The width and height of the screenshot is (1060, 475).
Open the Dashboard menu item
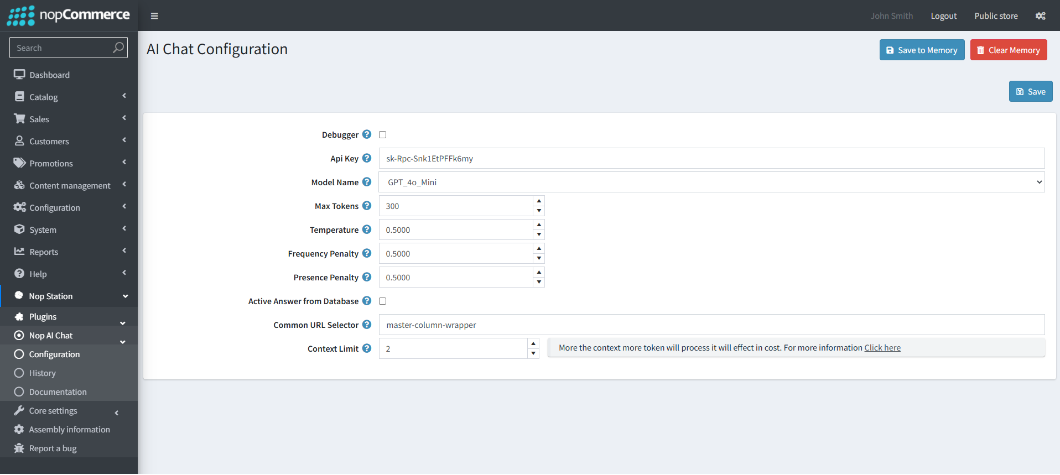coord(69,75)
